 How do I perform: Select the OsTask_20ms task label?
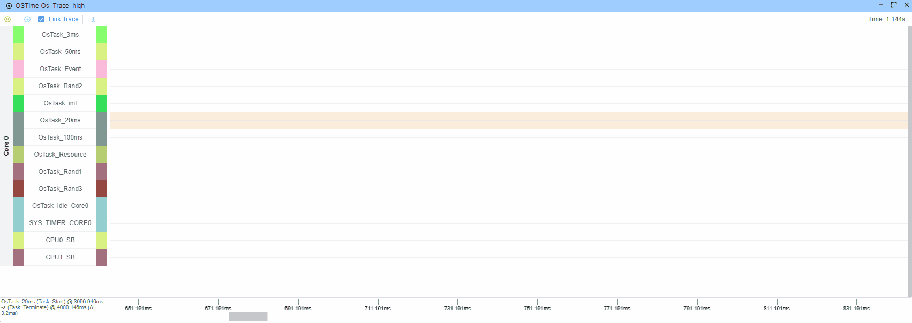click(x=60, y=120)
